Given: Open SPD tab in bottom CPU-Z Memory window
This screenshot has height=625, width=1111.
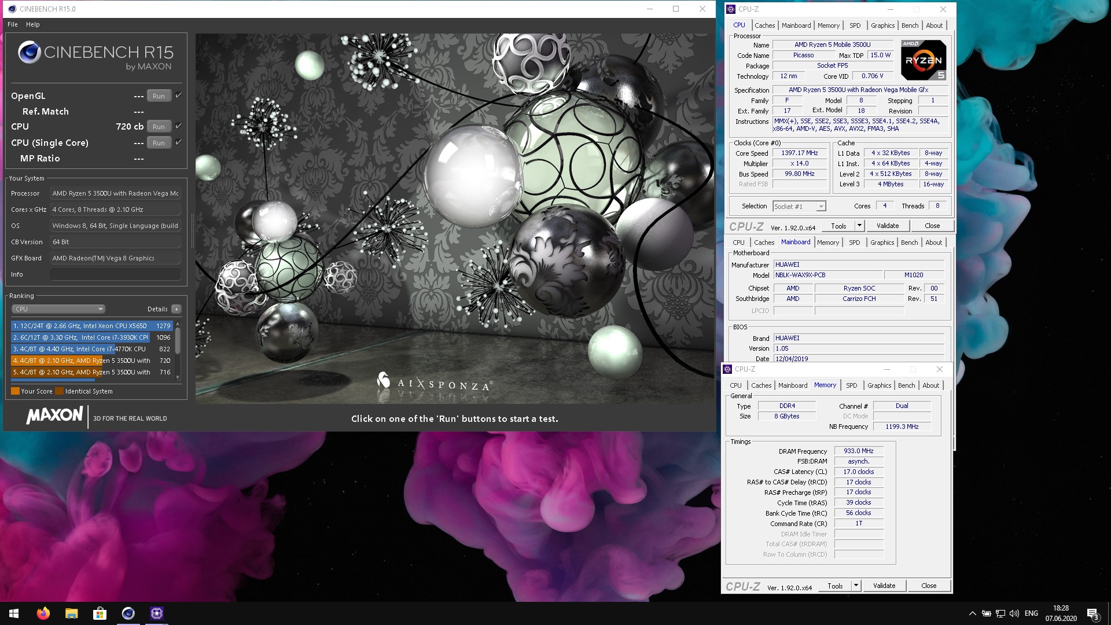Looking at the screenshot, I should pos(851,385).
